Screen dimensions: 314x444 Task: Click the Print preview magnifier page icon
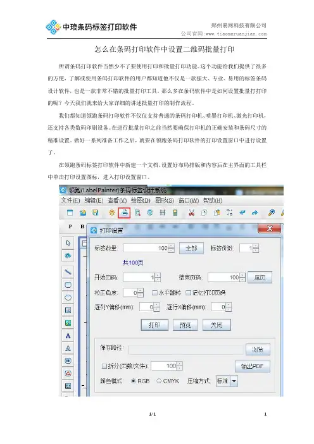pos(137,213)
